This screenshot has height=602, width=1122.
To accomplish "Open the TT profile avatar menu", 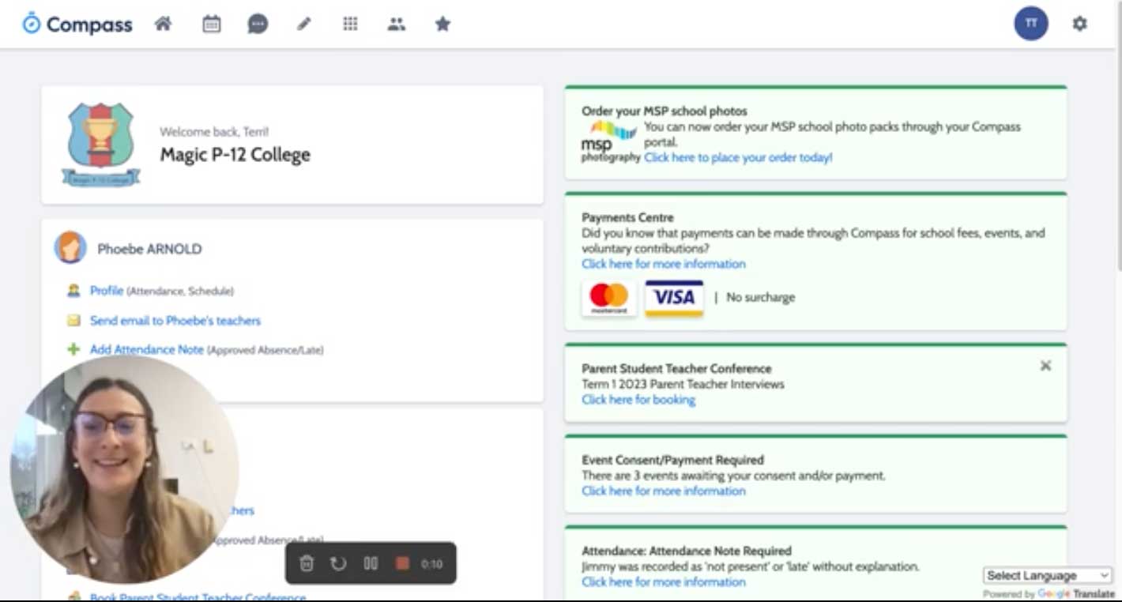I will click(1030, 24).
